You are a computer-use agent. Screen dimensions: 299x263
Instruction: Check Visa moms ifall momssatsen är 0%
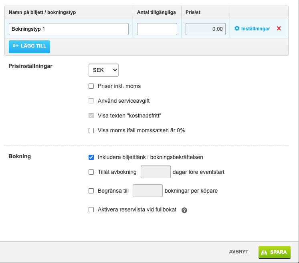(x=91, y=130)
